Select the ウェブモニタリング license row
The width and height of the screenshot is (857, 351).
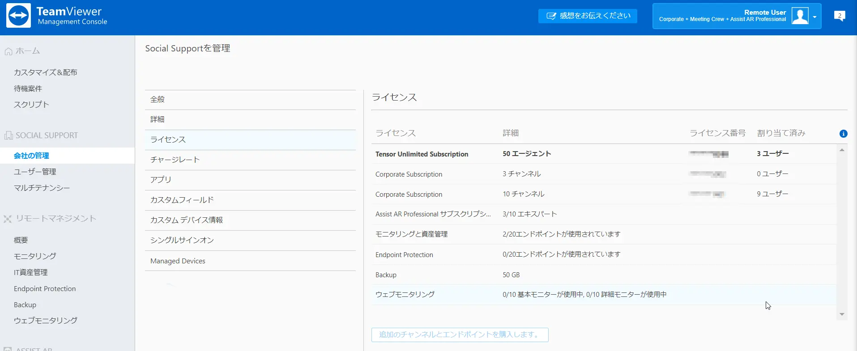(604, 295)
